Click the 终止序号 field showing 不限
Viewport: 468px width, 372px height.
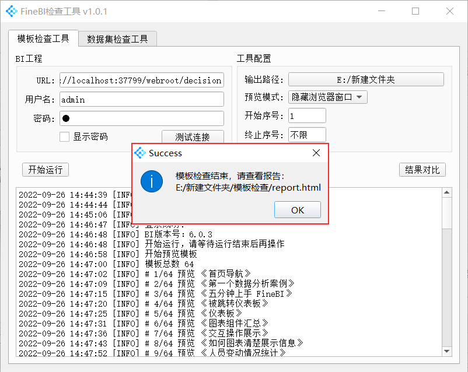pos(307,135)
